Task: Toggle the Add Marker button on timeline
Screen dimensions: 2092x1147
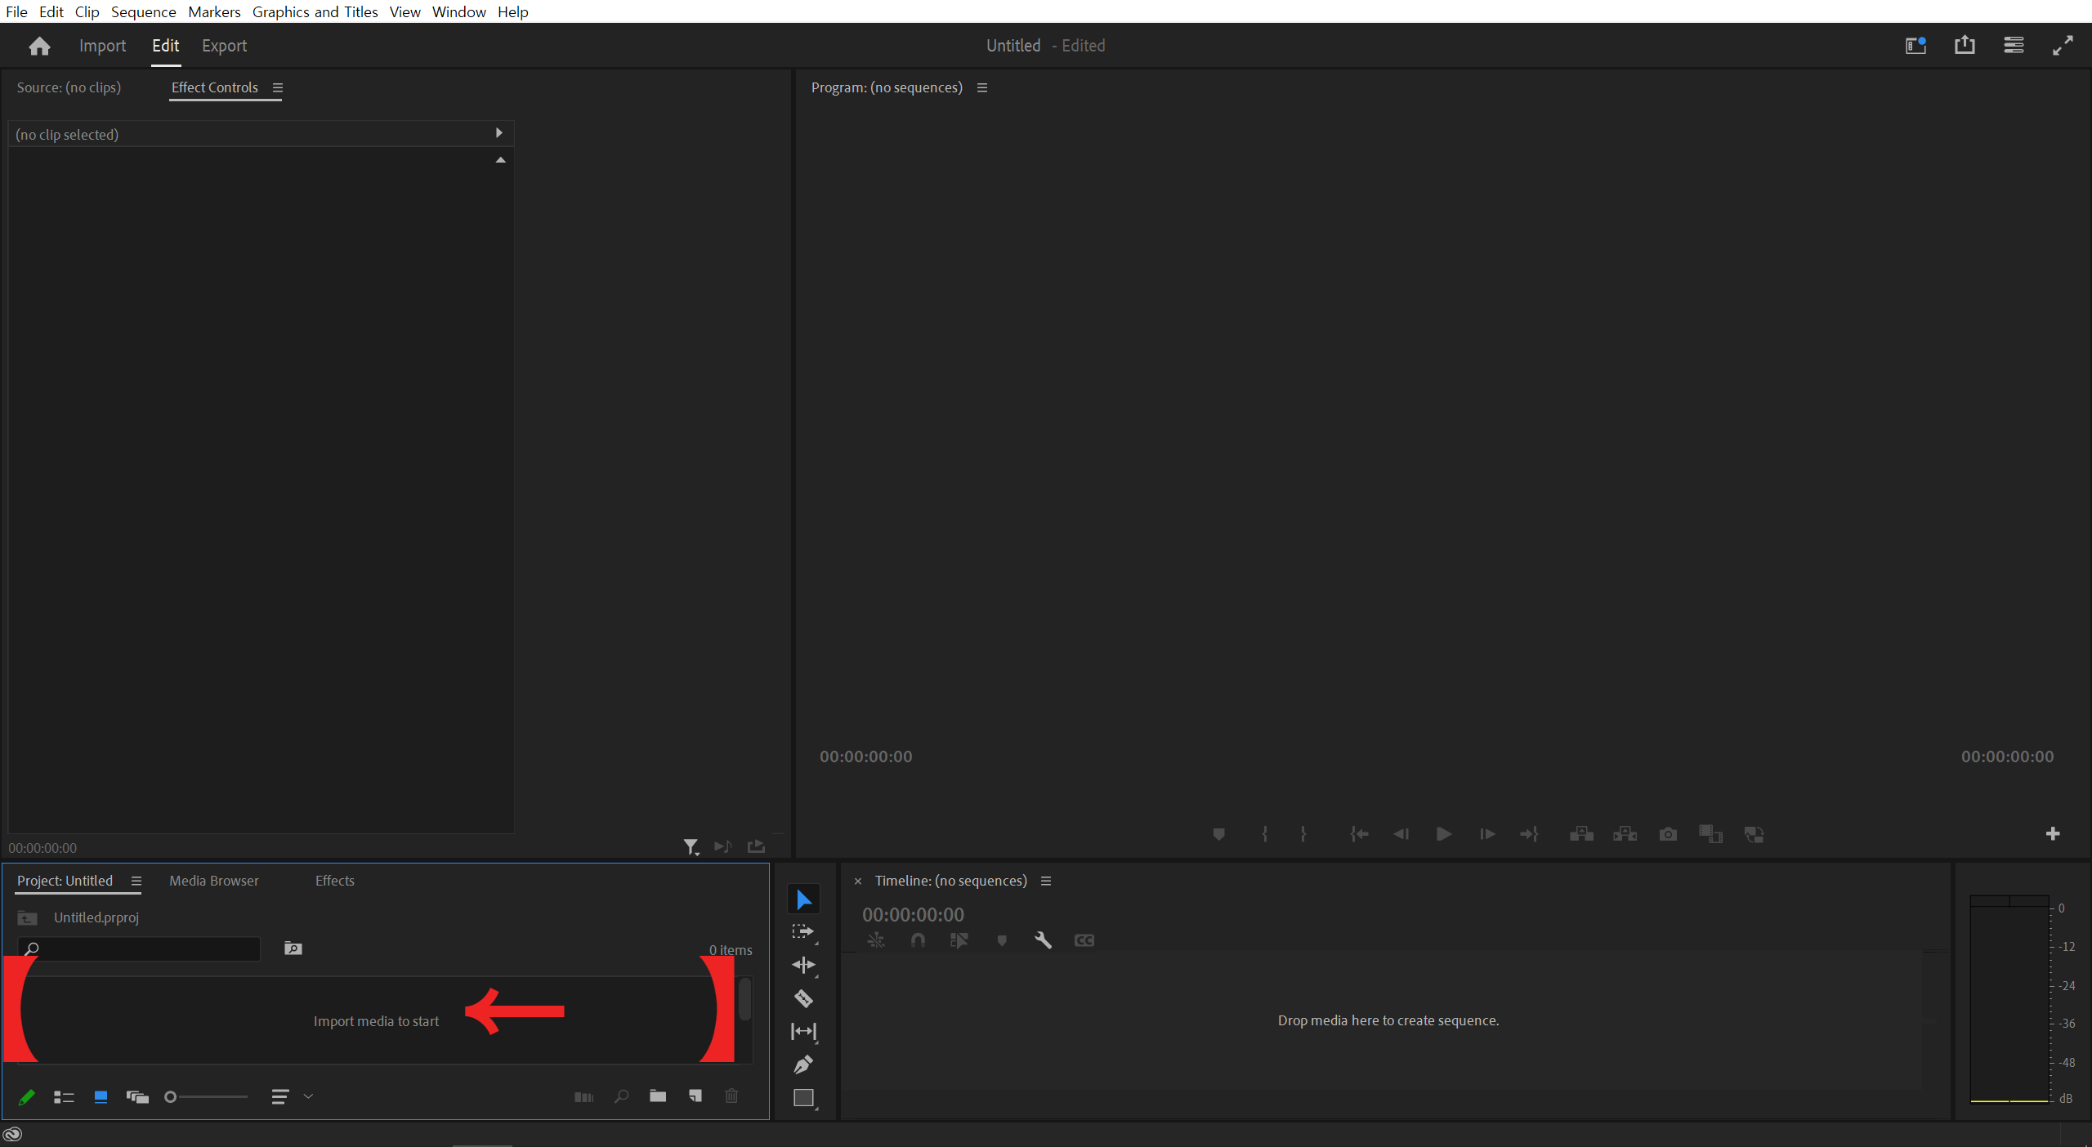Action: pyautogui.click(x=1002, y=939)
